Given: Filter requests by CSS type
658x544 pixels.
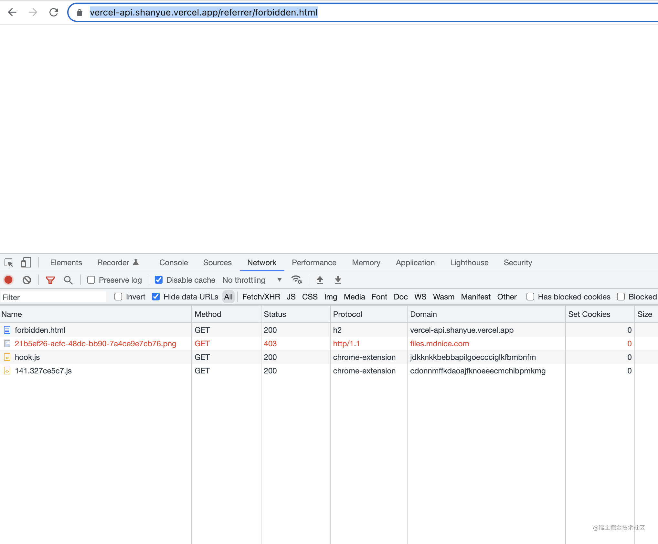Looking at the screenshot, I should (310, 297).
